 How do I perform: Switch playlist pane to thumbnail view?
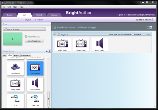(151, 27)
